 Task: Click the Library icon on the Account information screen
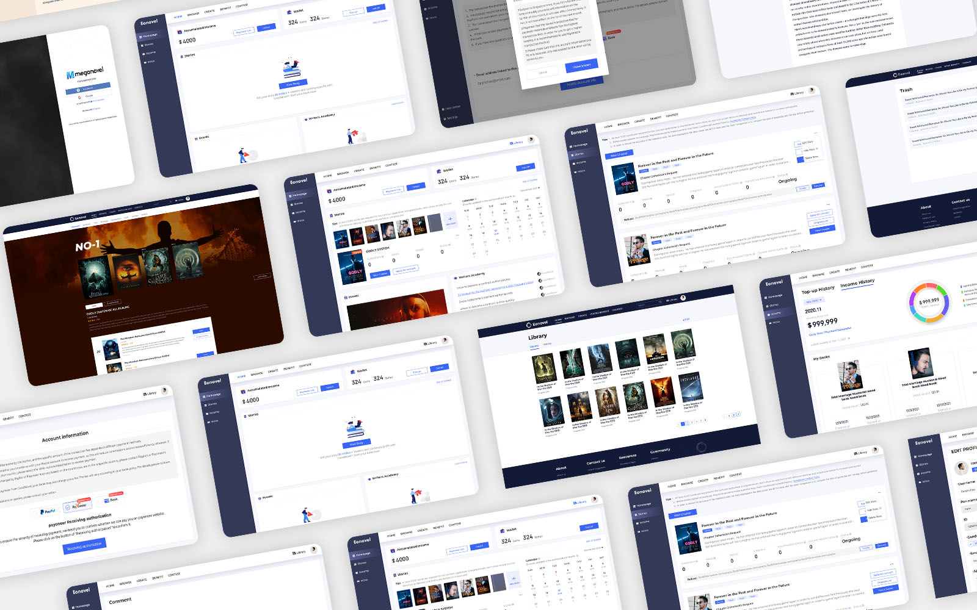point(145,394)
